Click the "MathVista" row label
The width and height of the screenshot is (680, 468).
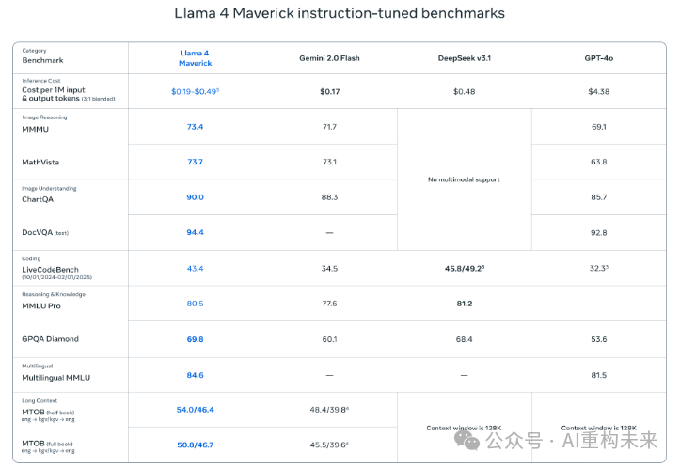(40, 162)
